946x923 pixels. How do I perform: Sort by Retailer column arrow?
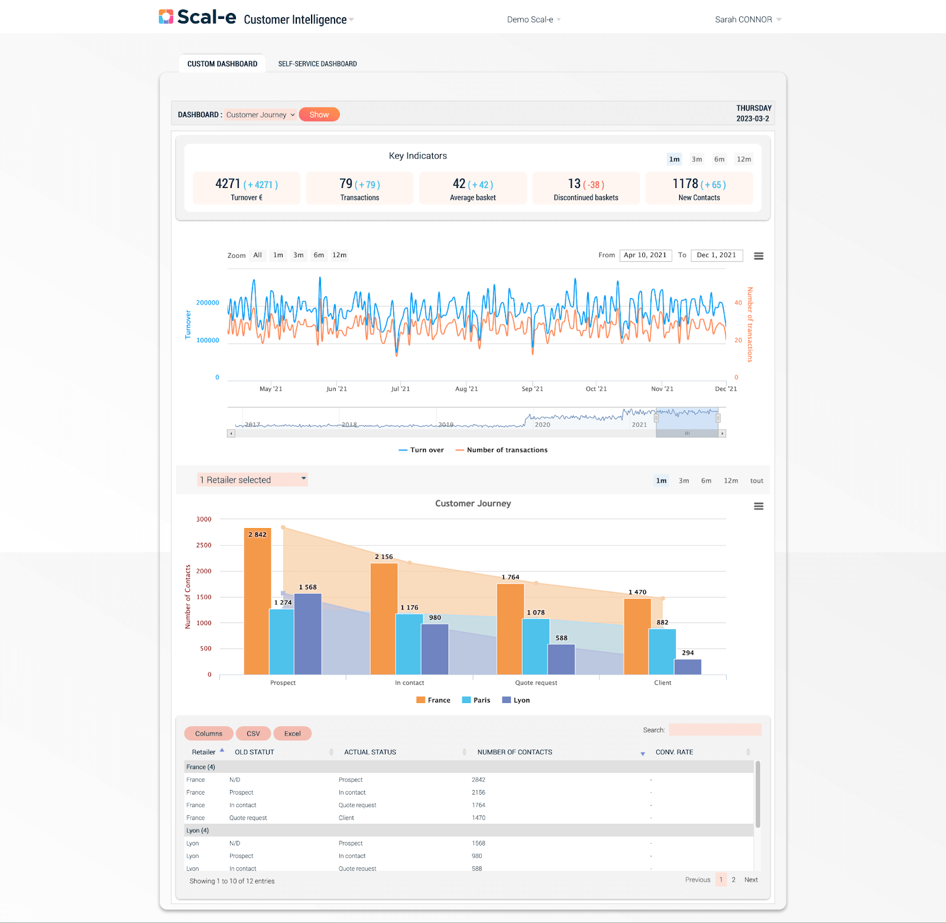pos(222,750)
